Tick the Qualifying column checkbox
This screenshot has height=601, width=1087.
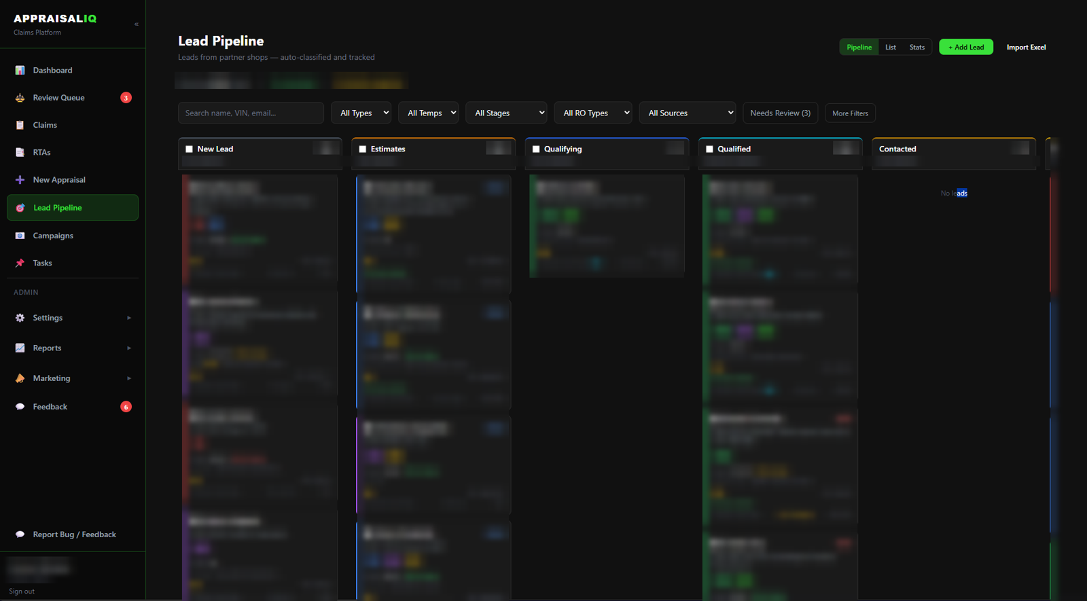pyautogui.click(x=536, y=149)
